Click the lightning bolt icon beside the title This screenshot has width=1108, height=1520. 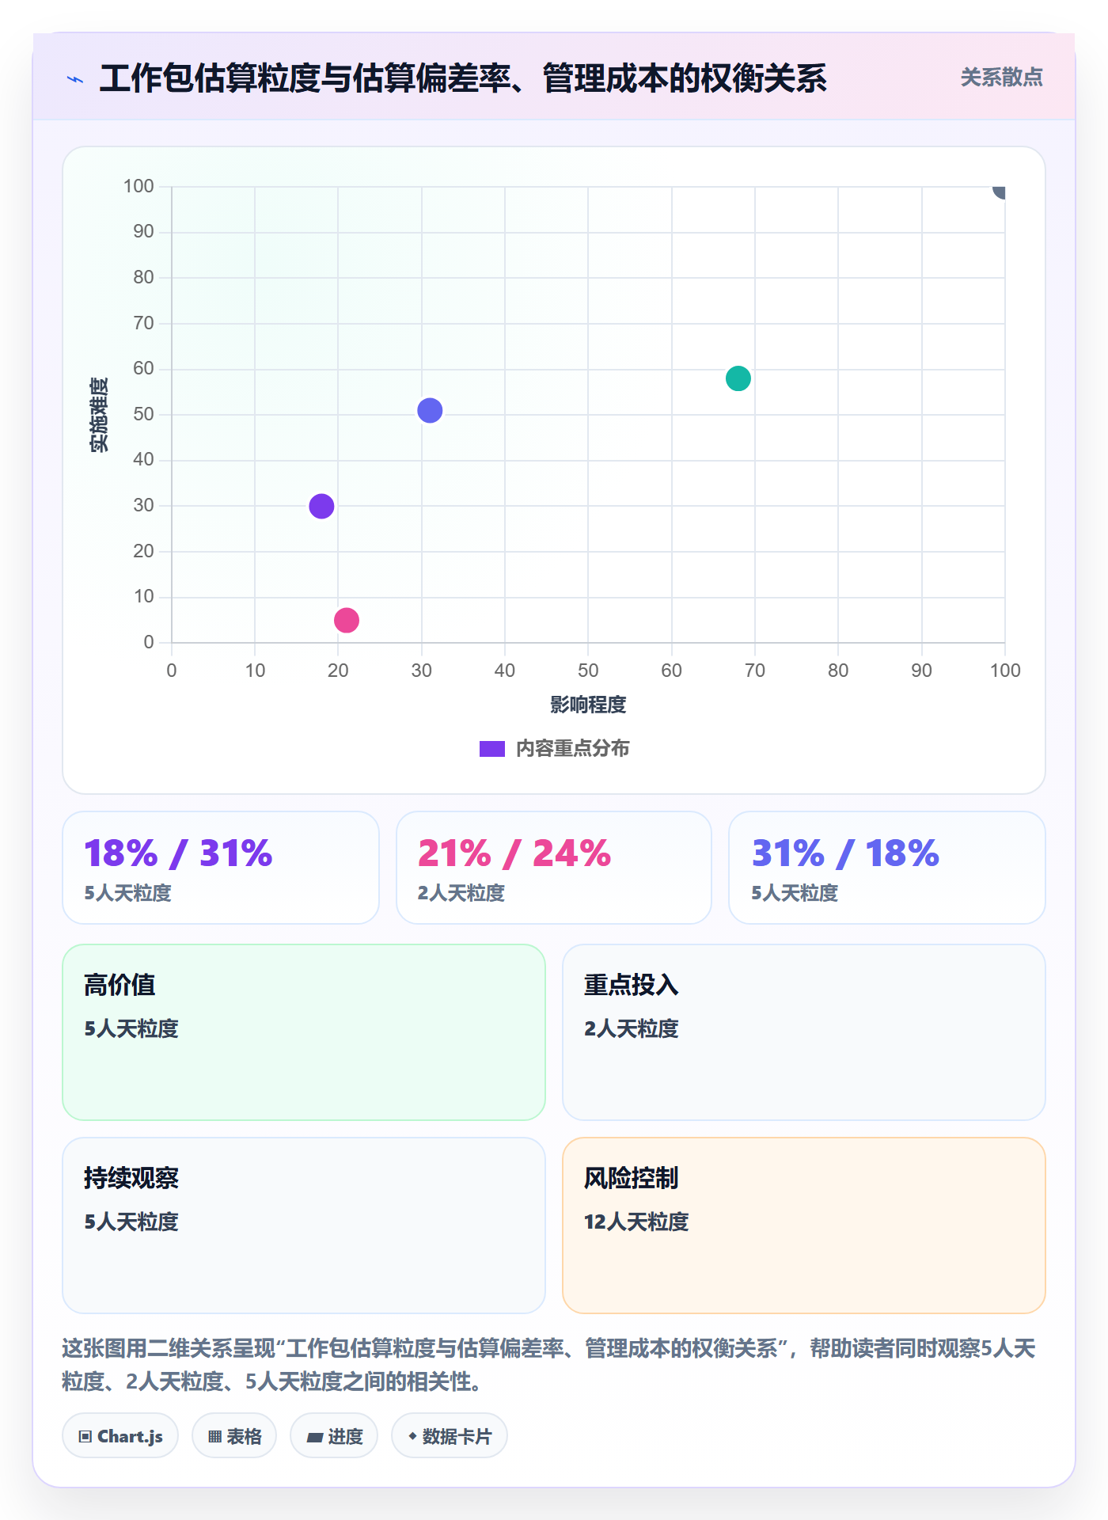coord(75,79)
